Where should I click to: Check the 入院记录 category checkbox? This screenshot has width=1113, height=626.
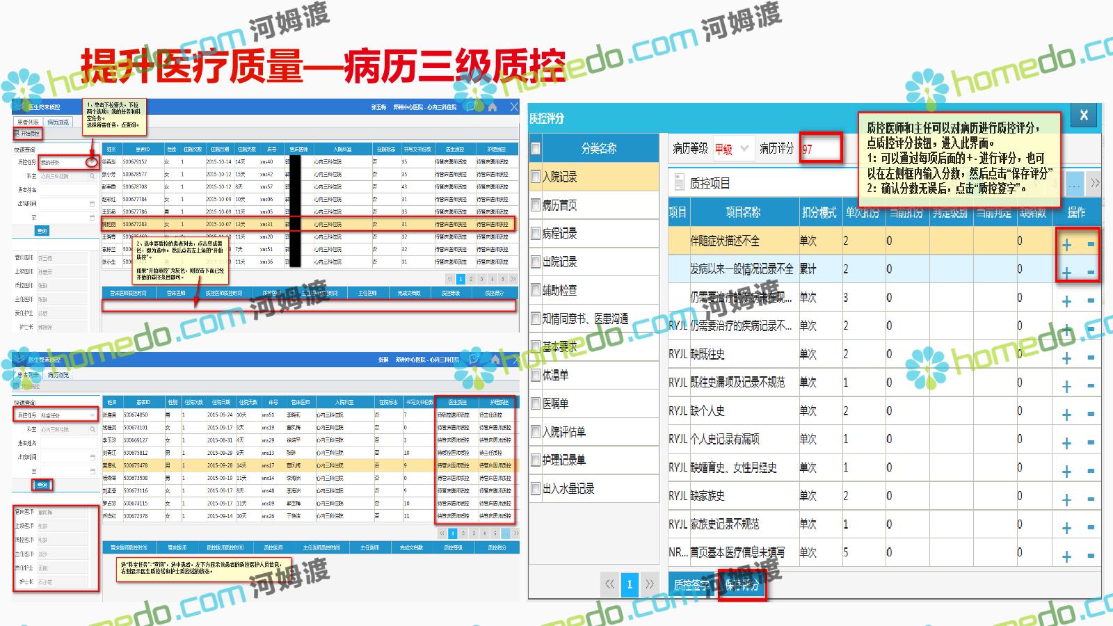point(536,177)
